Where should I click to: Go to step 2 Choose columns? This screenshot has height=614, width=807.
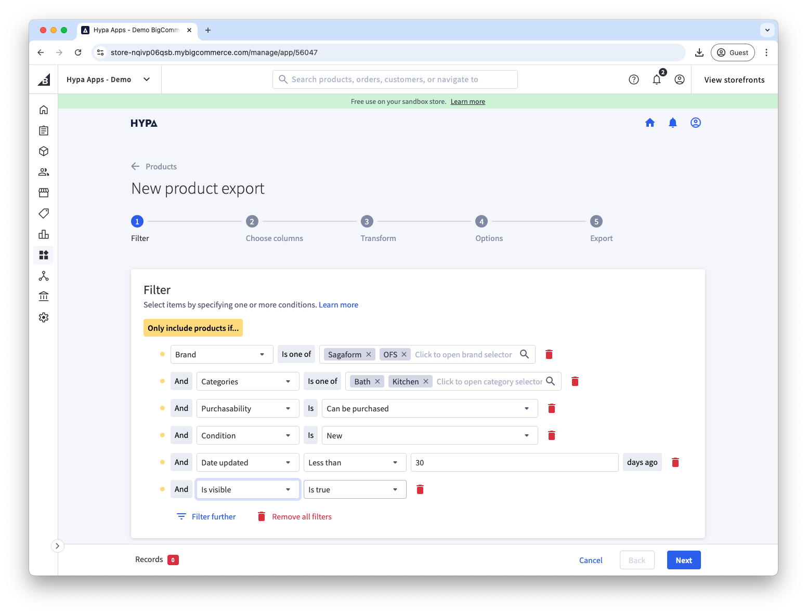(x=252, y=222)
